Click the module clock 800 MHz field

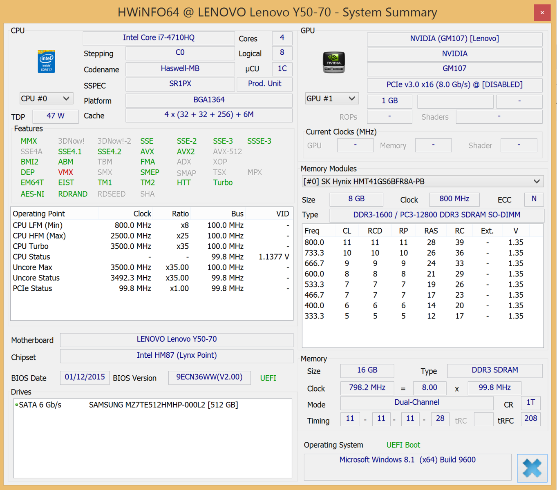454,199
